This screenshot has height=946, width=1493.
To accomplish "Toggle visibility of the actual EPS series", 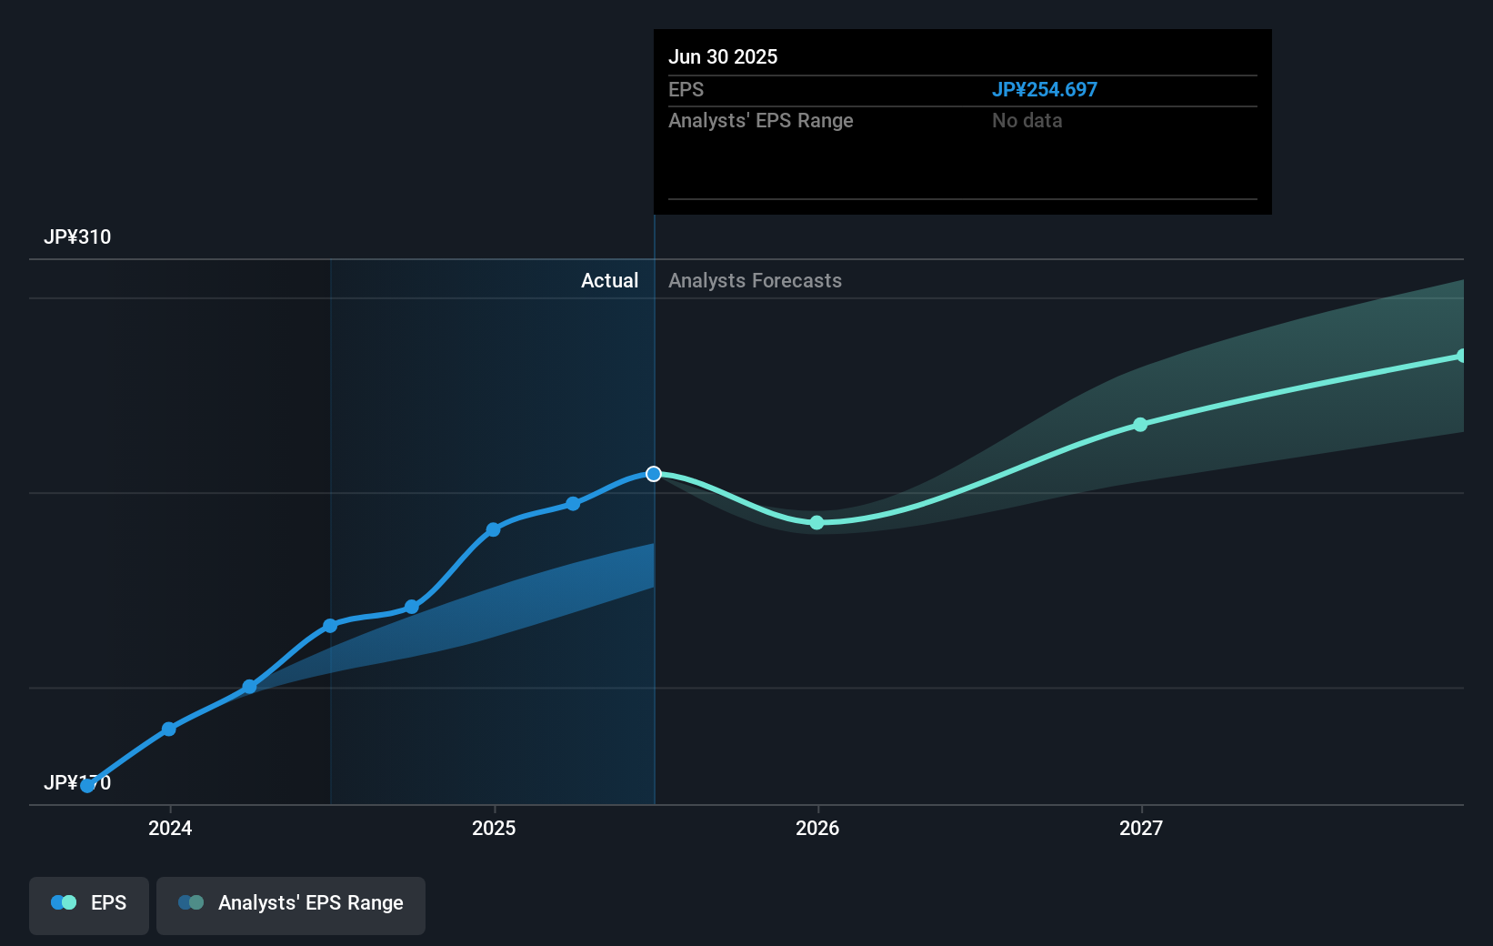I will coord(88,903).
